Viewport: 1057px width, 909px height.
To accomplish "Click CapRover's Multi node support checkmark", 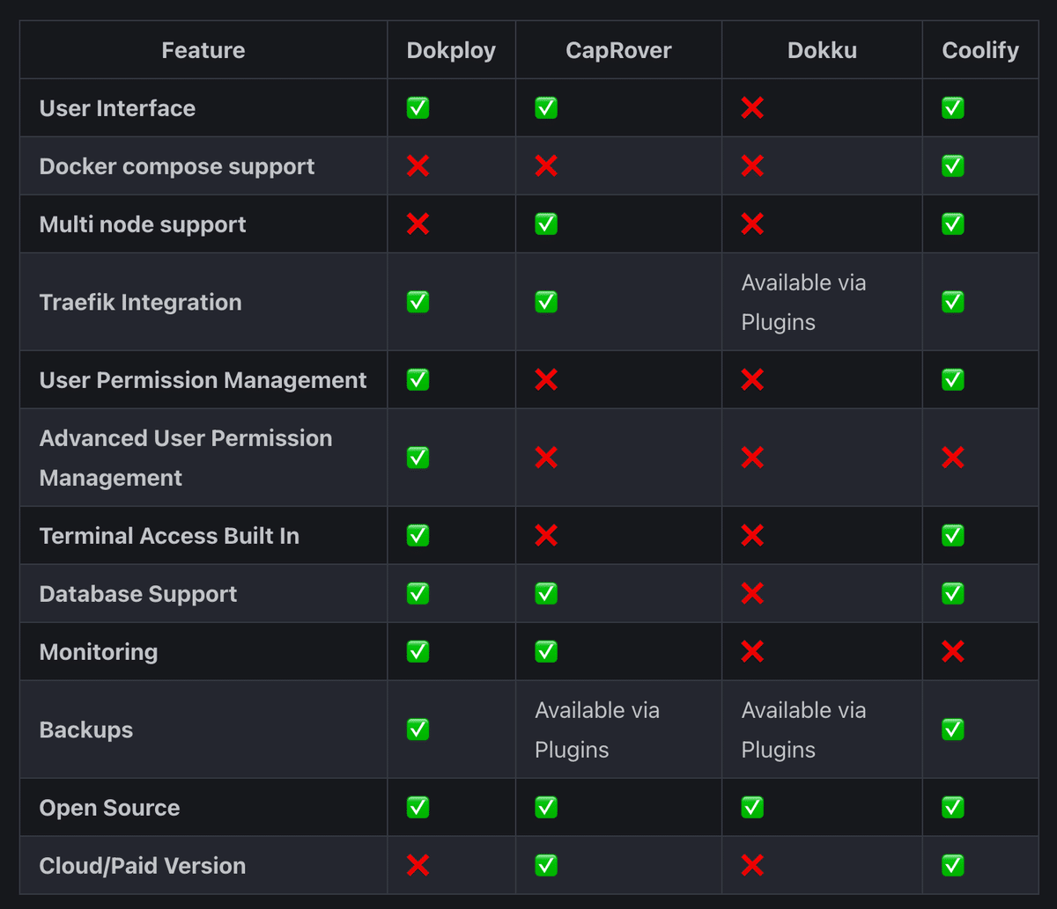I will (546, 224).
